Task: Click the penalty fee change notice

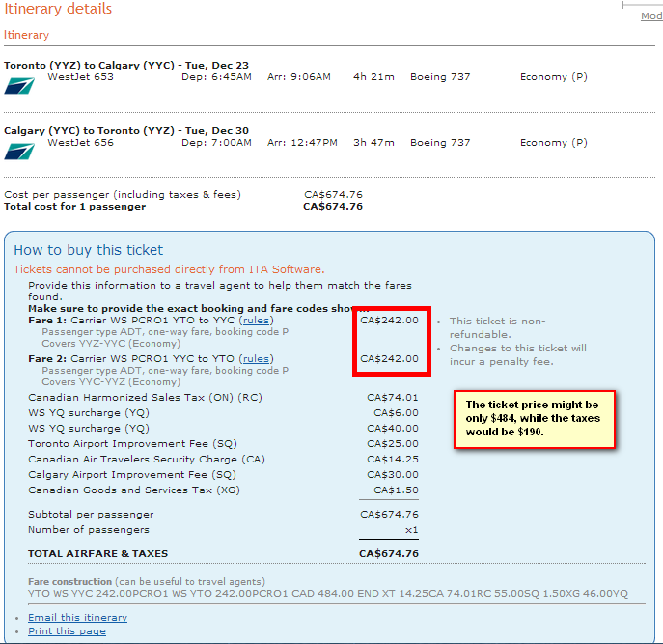Action: (518, 355)
